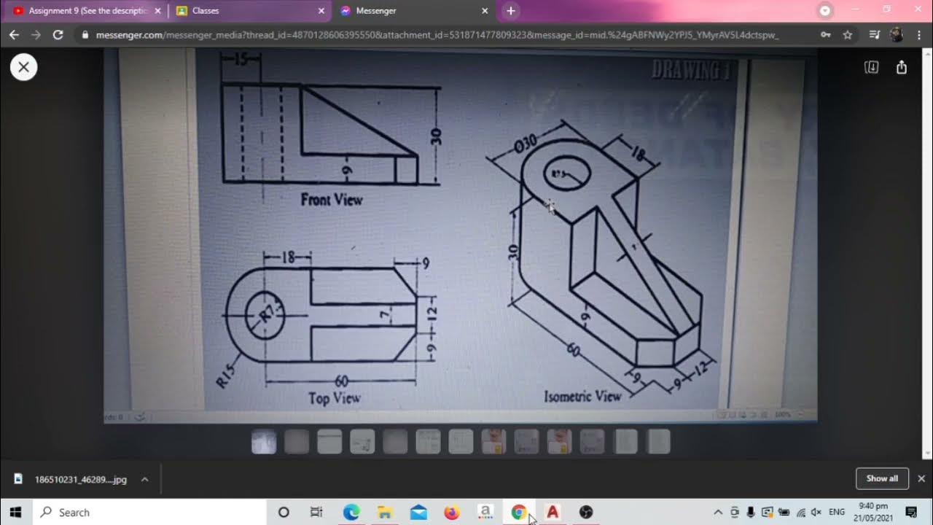Click the messenger.com address bar
Viewport: 933px width, 525px height.
pyautogui.click(x=437, y=34)
